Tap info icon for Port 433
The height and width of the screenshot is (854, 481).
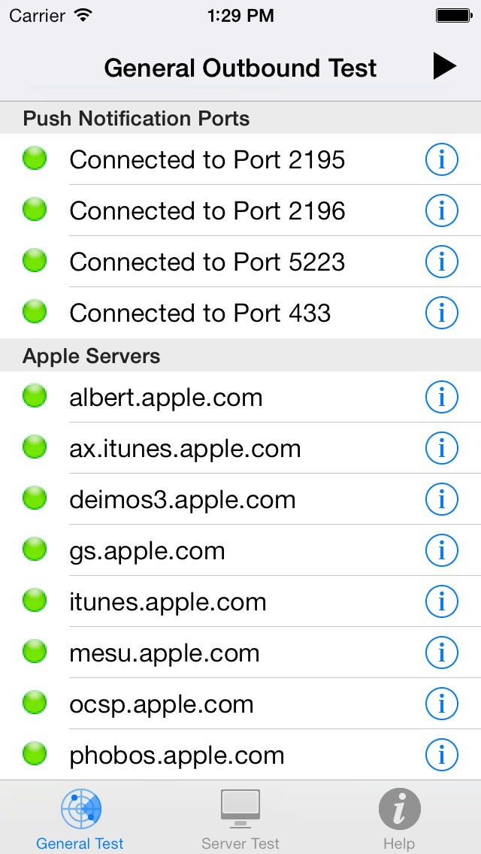coord(442,313)
